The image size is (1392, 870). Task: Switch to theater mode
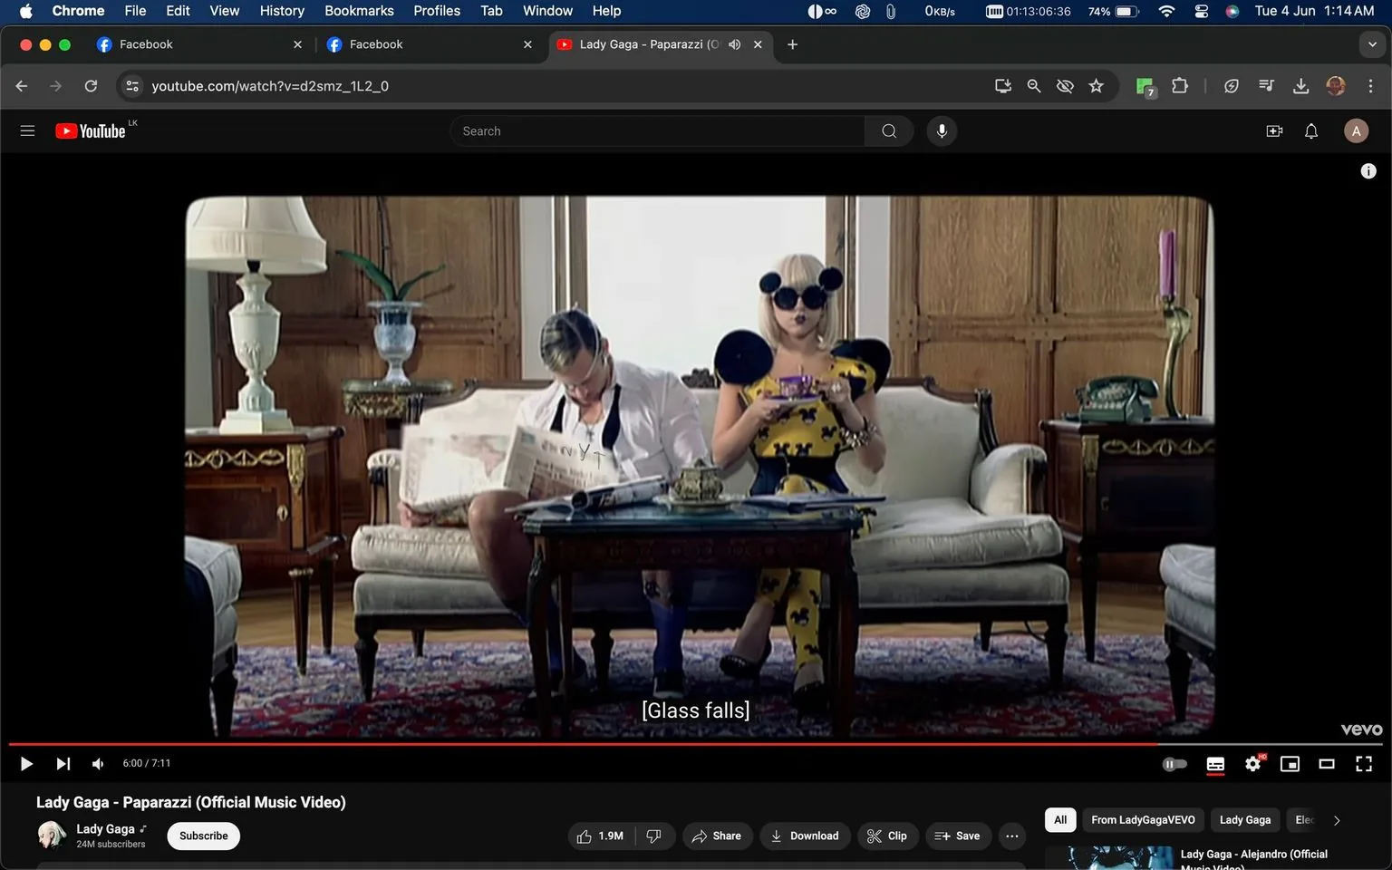[x=1327, y=764]
